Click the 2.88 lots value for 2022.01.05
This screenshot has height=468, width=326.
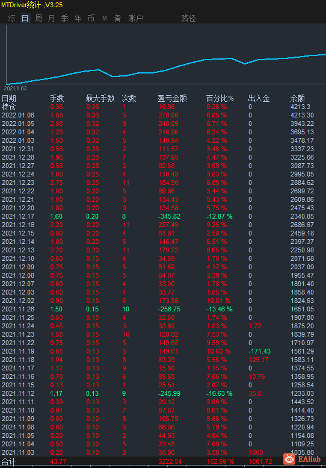[57, 123]
